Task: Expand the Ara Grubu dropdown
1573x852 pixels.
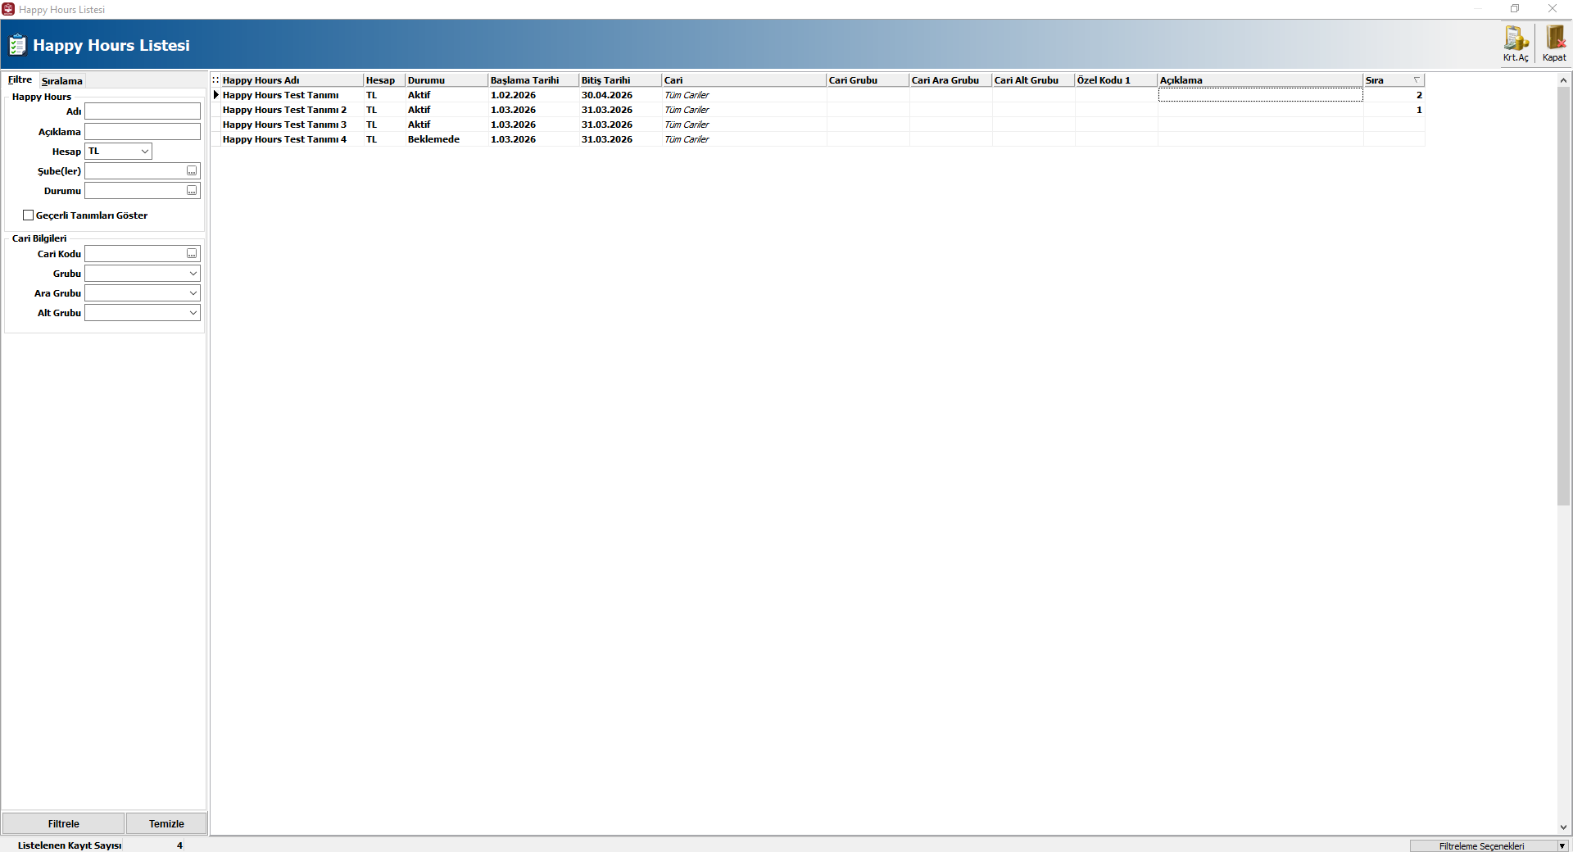Action: pyautogui.click(x=193, y=293)
